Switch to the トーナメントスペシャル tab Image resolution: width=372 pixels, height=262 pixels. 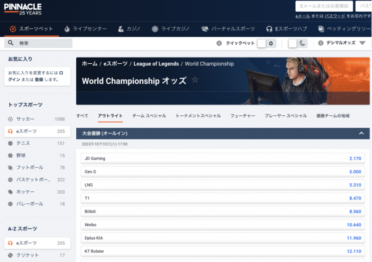coord(198,116)
